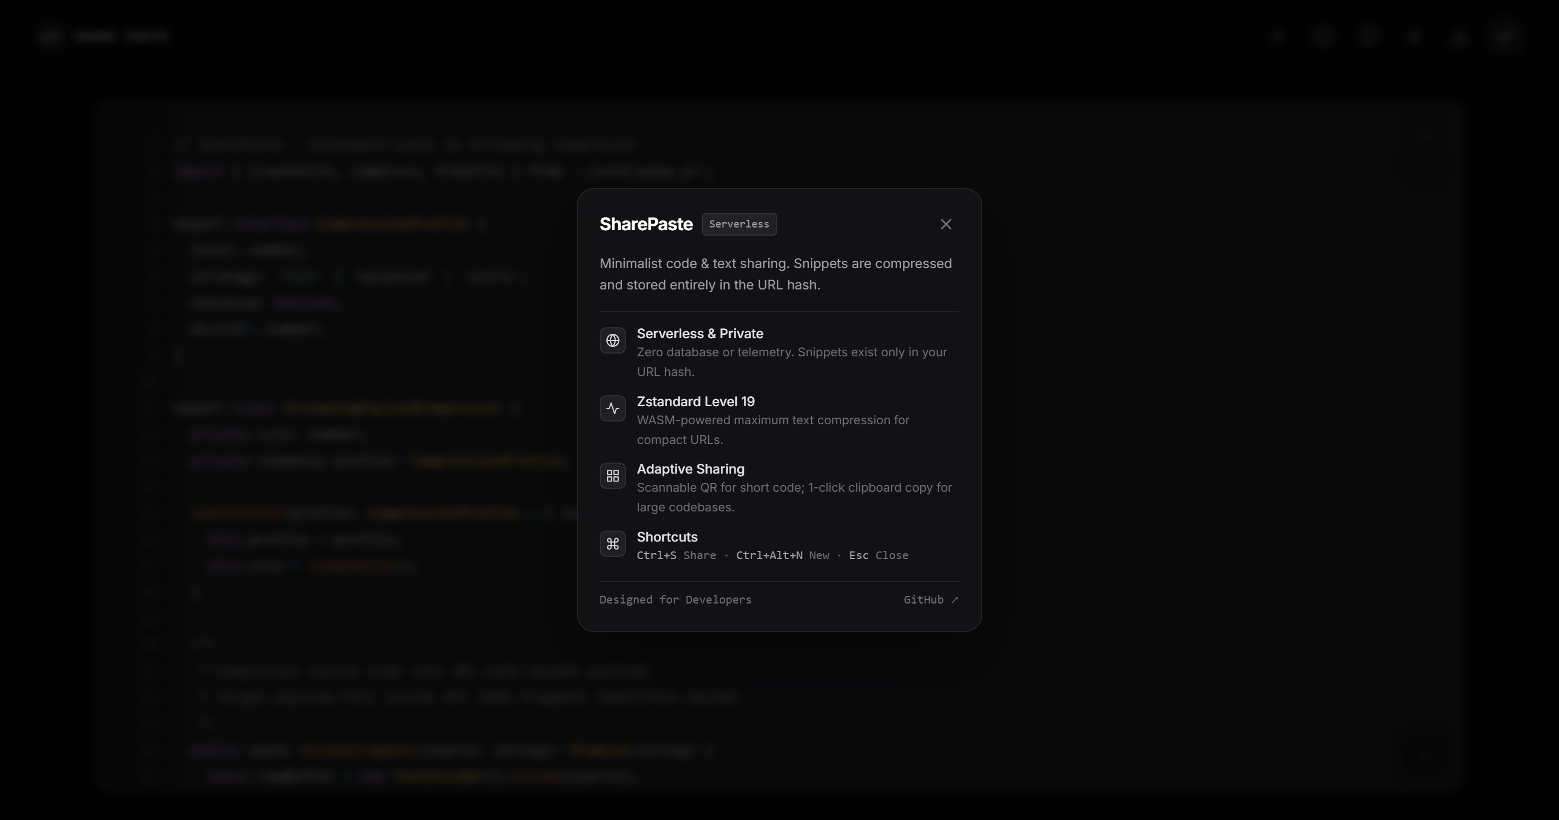Screen dimensions: 1559x820
Task: Click the "Scannable QR for short code" description
Action: tap(794, 498)
